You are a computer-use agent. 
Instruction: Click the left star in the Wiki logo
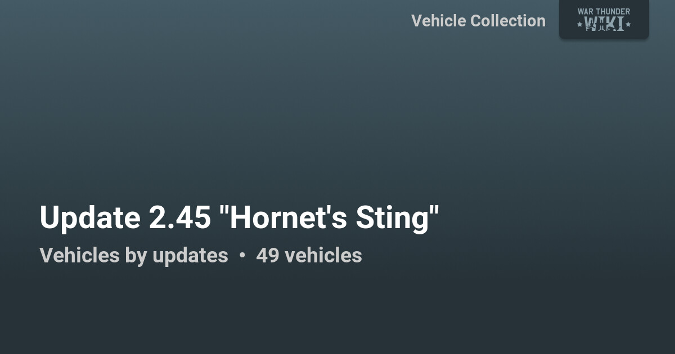coord(580,24)
